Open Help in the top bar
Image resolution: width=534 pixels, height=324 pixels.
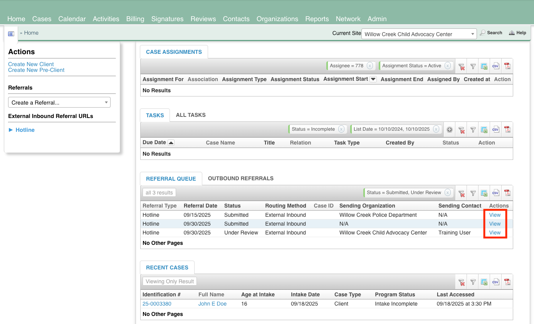coord(517,33)
